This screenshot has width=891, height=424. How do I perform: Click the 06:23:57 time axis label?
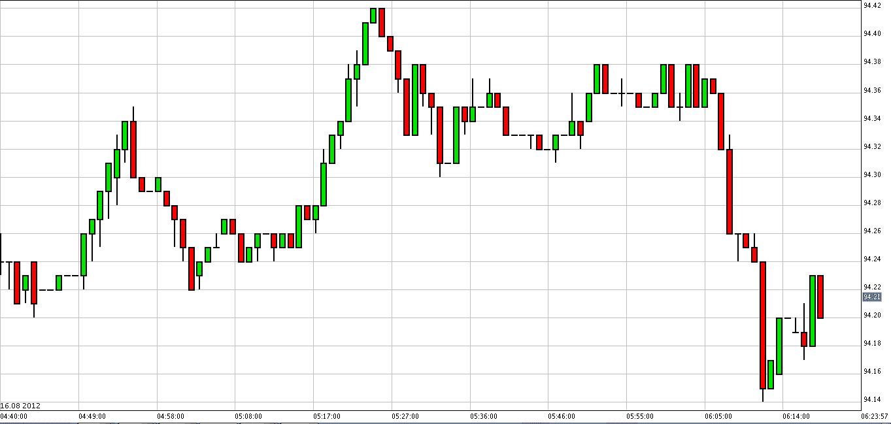click(x=875, y=416)
